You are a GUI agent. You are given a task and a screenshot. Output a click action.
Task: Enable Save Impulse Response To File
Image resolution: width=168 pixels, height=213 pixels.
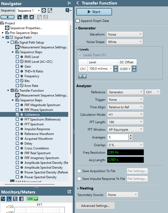79,179
